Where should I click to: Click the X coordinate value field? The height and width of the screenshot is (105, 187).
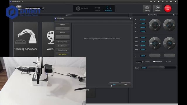click(143, 20)
